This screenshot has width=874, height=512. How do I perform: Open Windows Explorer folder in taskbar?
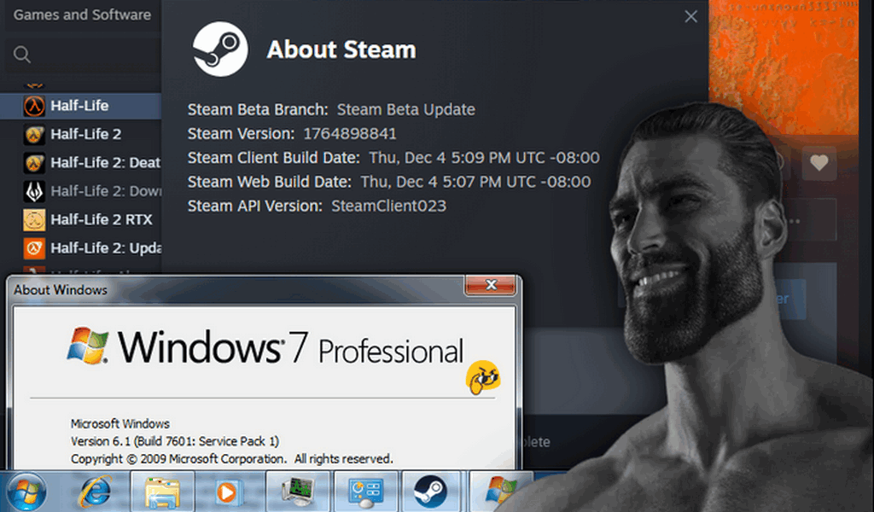click(x=162, y=492)
